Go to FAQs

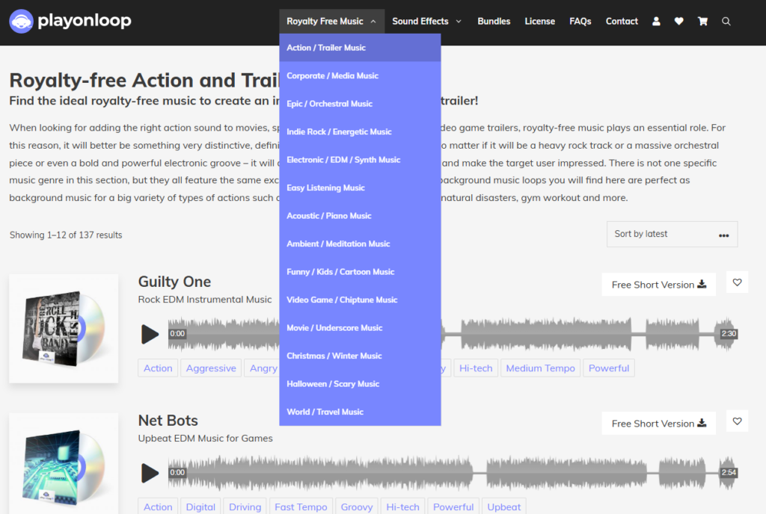[580, 22]
